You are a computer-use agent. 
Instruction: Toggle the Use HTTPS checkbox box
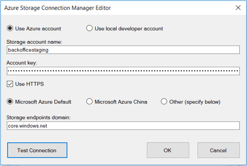pyautogui.click(x=10, y=84)
